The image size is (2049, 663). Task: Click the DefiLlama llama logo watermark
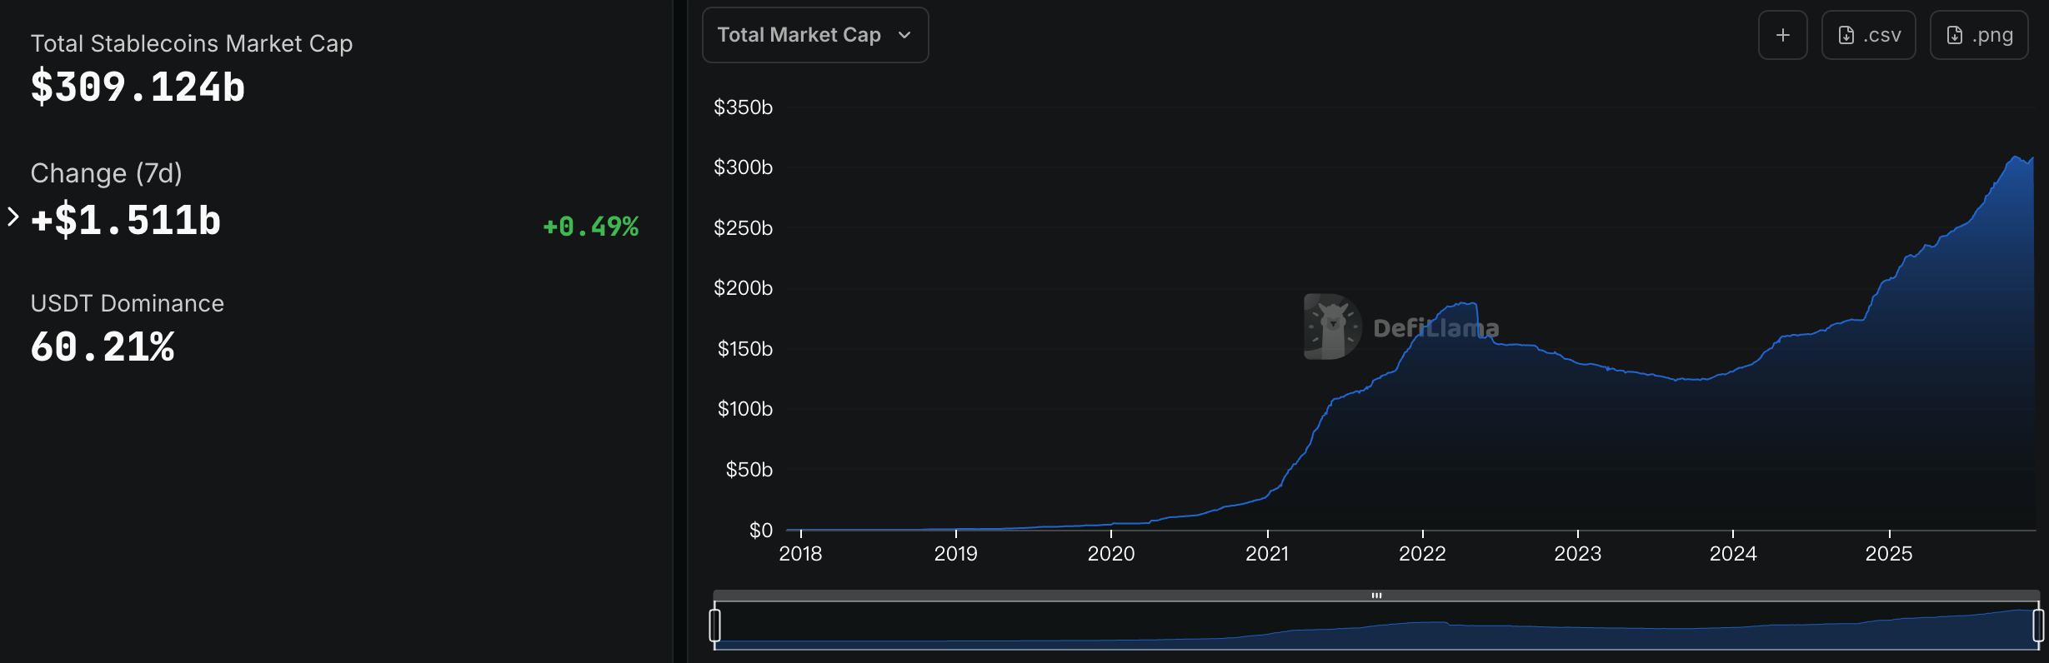[1330, 327]
